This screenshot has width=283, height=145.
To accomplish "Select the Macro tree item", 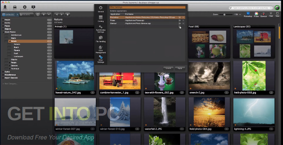I will [x=13, y=38].
